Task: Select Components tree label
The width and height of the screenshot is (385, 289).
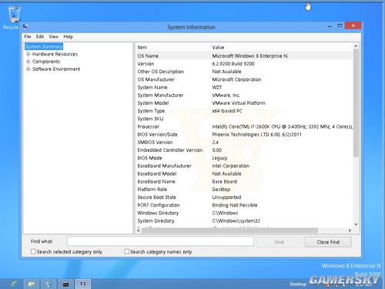Action: click(46, 62)
